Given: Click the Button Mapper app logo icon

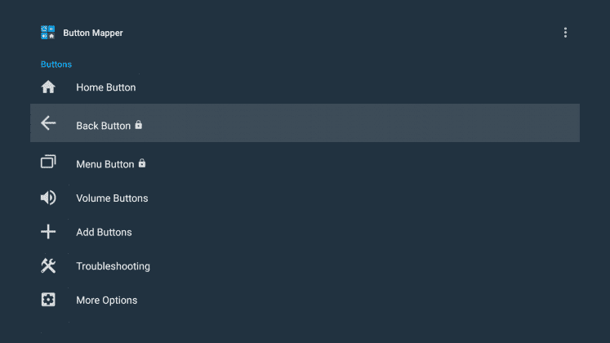Looking at the screenshot, I should (x=48, y=33).
